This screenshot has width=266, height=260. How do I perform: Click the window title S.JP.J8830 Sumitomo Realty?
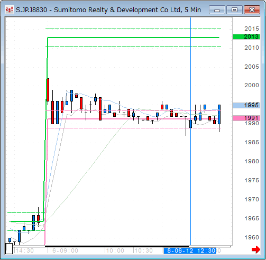coord(108,10)
